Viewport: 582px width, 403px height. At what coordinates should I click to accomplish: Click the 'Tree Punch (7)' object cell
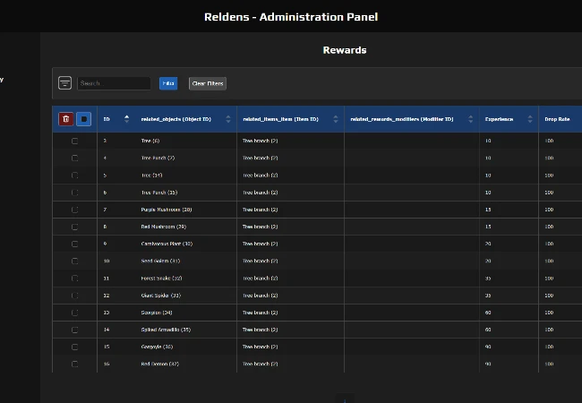tap(158, 158)
